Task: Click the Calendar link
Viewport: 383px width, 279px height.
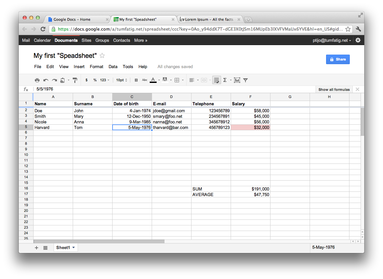Action: click(42, 40)
